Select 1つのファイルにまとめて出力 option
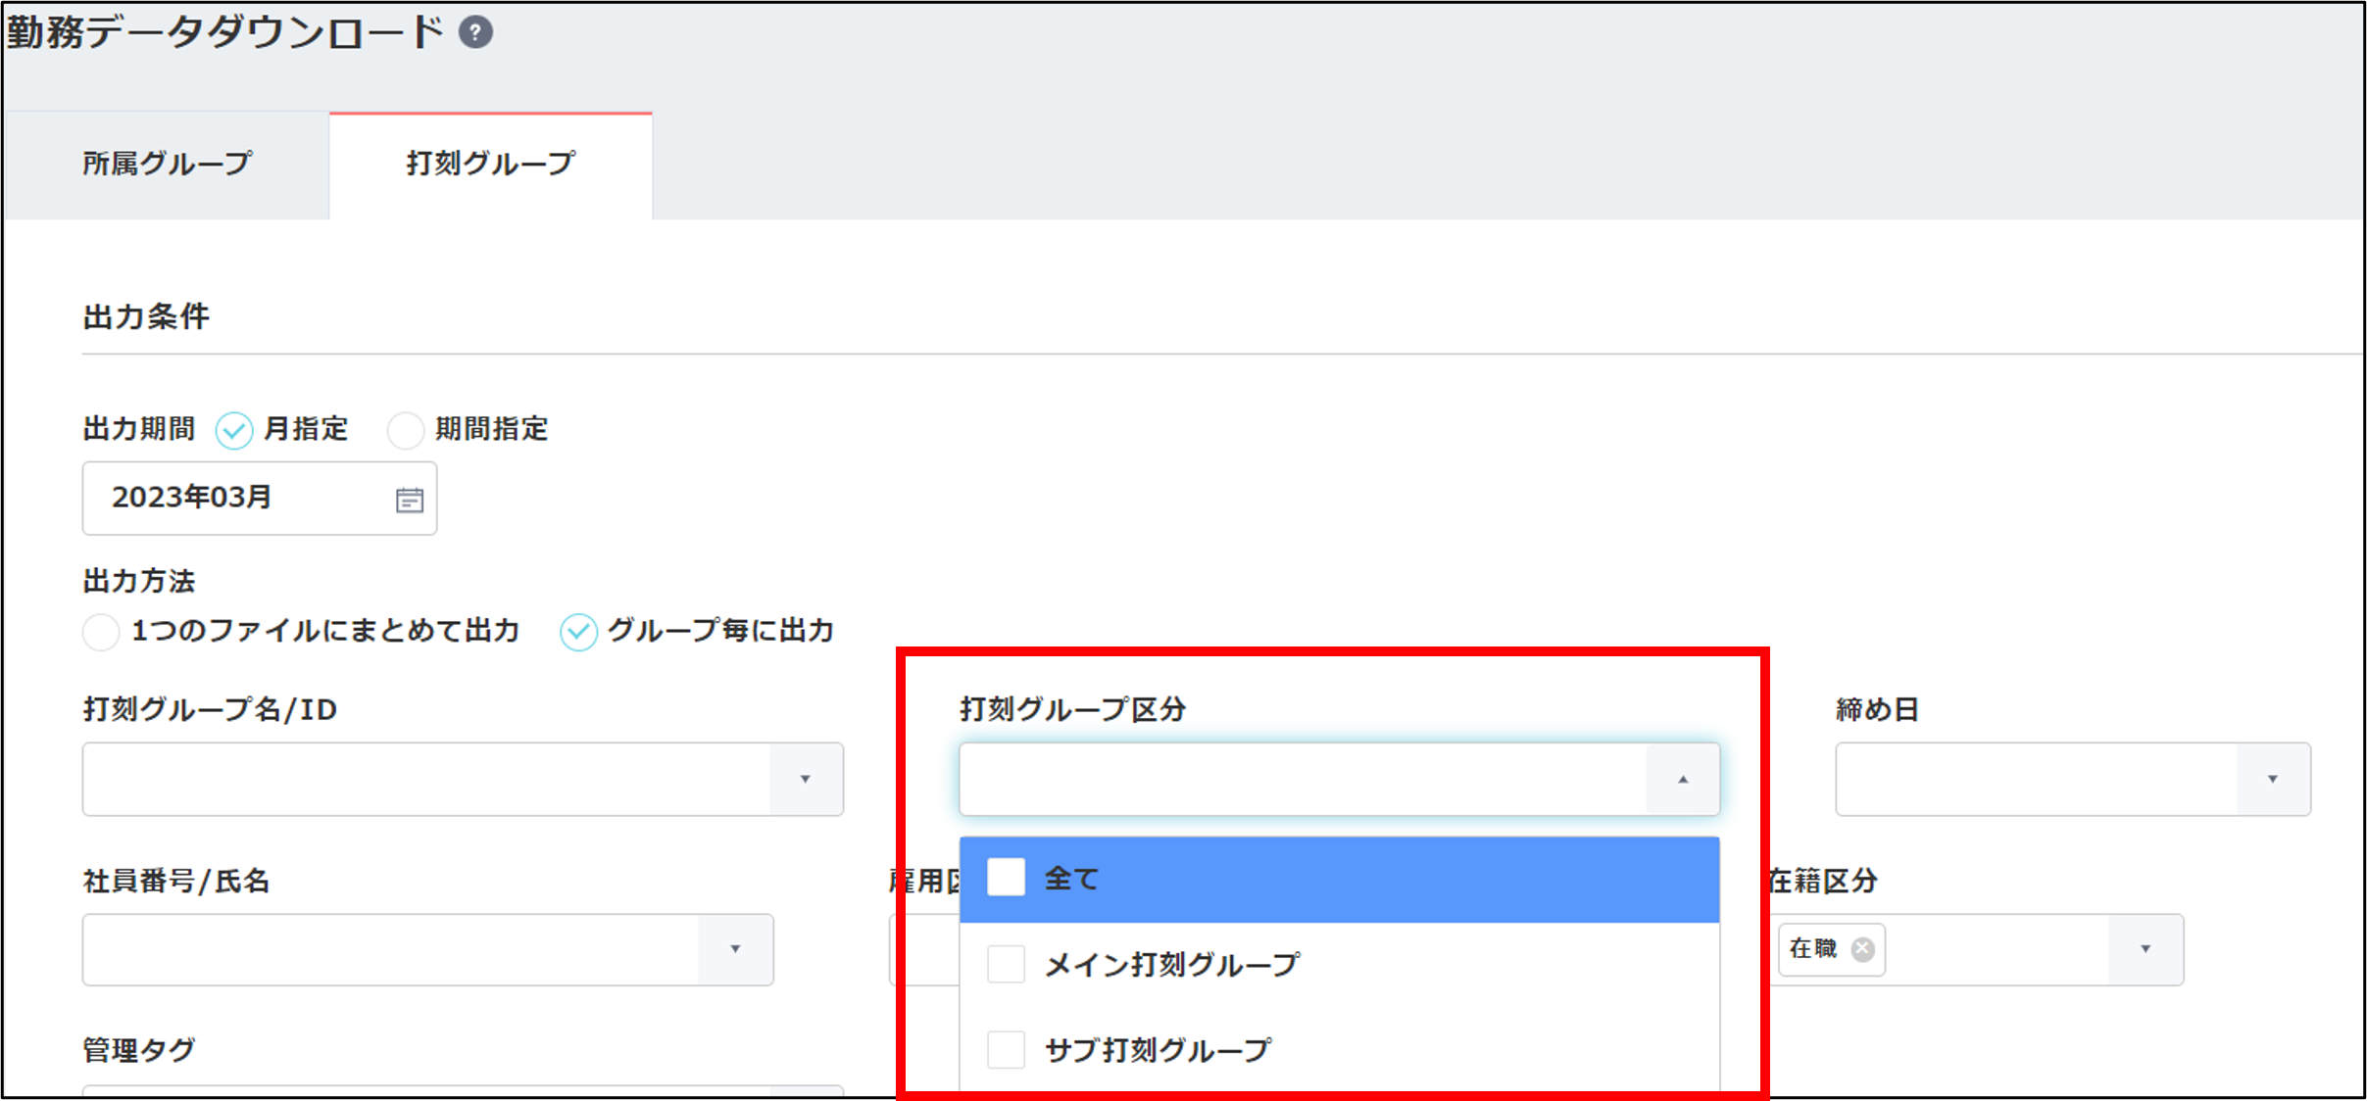The height and width of the screenshot is (1101, 2367). (101, 632)
